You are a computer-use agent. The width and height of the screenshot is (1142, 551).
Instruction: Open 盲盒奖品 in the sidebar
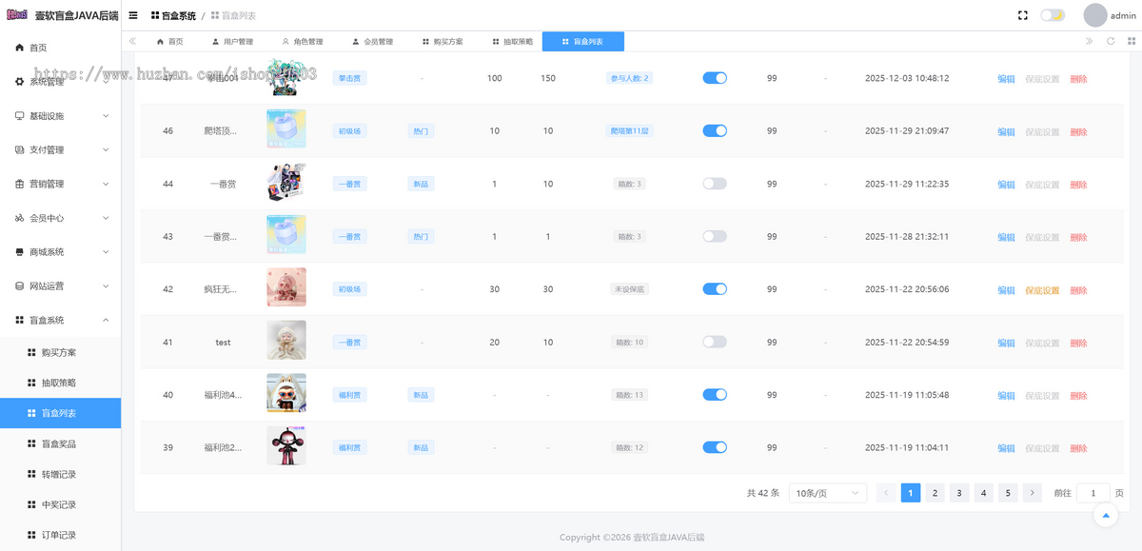click(60, 443)
